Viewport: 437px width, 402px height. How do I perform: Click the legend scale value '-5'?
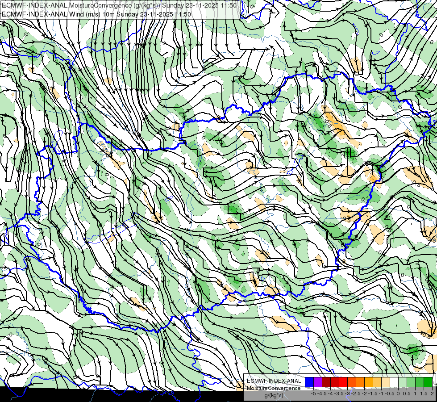313,394
